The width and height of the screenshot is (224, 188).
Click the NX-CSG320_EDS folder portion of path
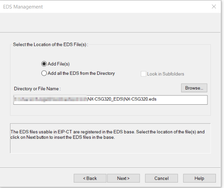pyautogui.click(x=105, y=99)
